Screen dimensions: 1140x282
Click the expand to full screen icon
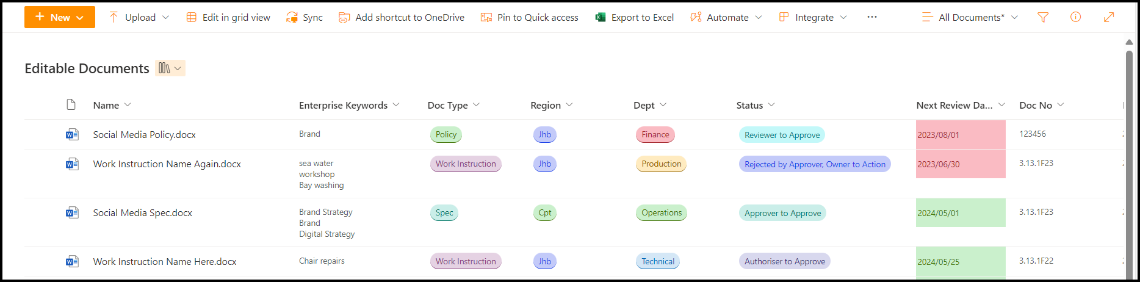click(x=1109, y=17)
